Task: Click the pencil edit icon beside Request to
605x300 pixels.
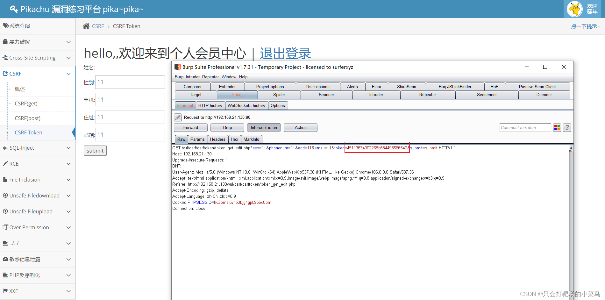Action: (x=178, y=118)
